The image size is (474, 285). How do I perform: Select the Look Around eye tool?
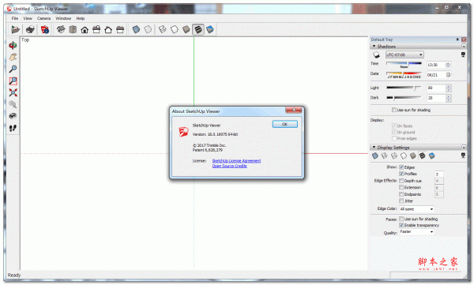pyautogui.click(x=13, y=116)
